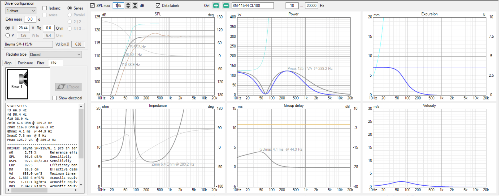This screenshot has width=499, height=196.
Task: Click the 6.4 Ohm impedance field
Action: (49, 35)
